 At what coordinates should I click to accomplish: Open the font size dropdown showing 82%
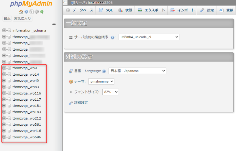tap(110, 92)
